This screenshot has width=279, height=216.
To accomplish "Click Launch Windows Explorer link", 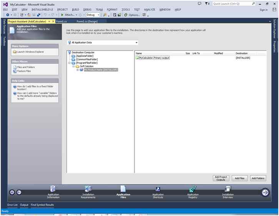I will click(x=30, y=52).
